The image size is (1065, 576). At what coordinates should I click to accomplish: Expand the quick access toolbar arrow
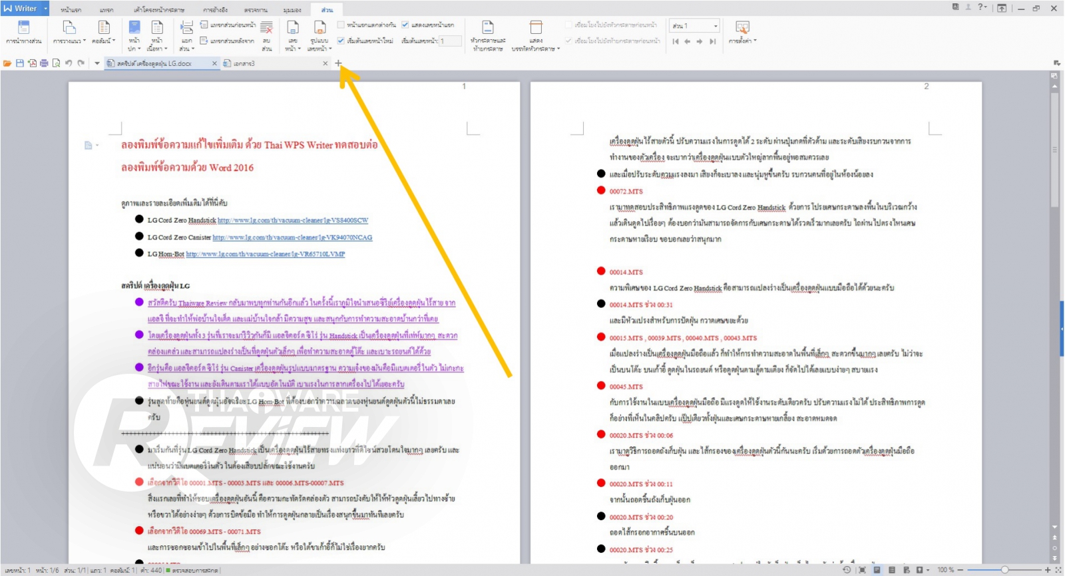click(x=97, y=63)
